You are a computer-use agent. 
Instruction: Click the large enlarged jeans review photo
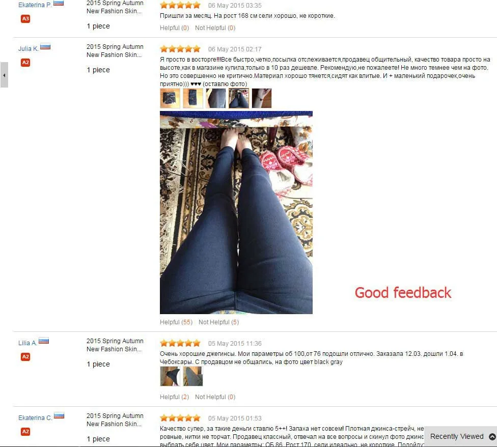pyautogui.click(x=236, y=213)
